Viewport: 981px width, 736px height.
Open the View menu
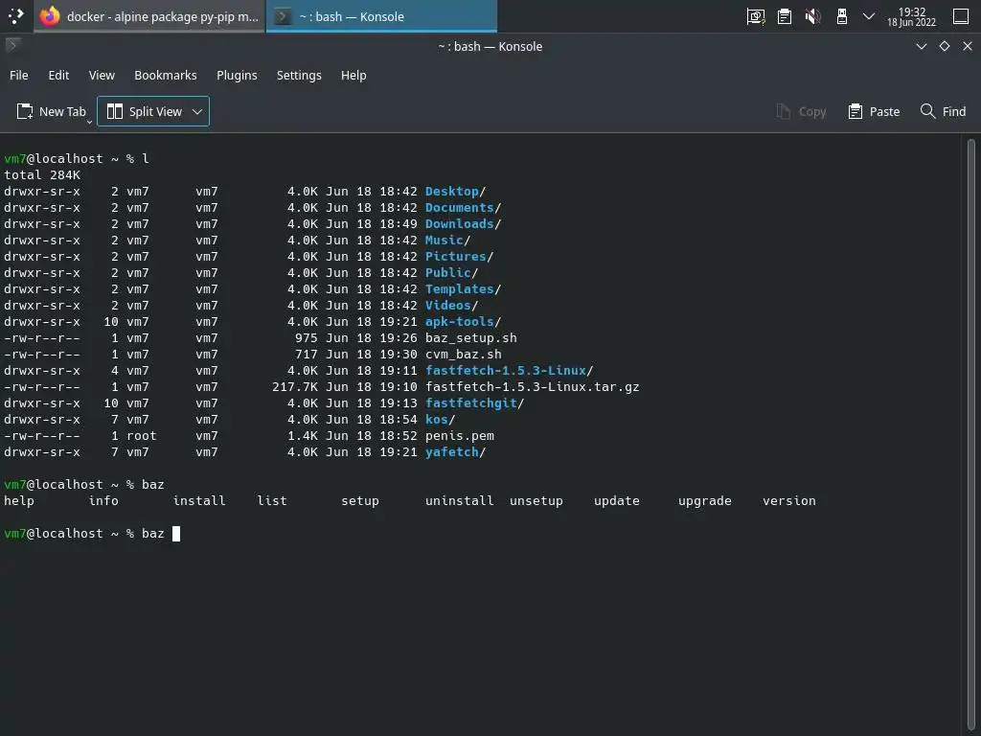[102, 75]
